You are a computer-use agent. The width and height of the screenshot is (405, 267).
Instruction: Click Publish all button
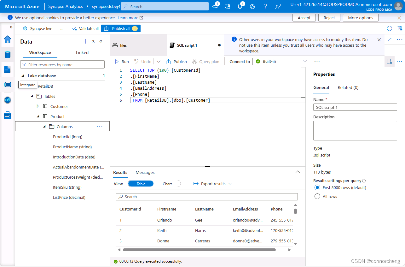click(121, 28)
